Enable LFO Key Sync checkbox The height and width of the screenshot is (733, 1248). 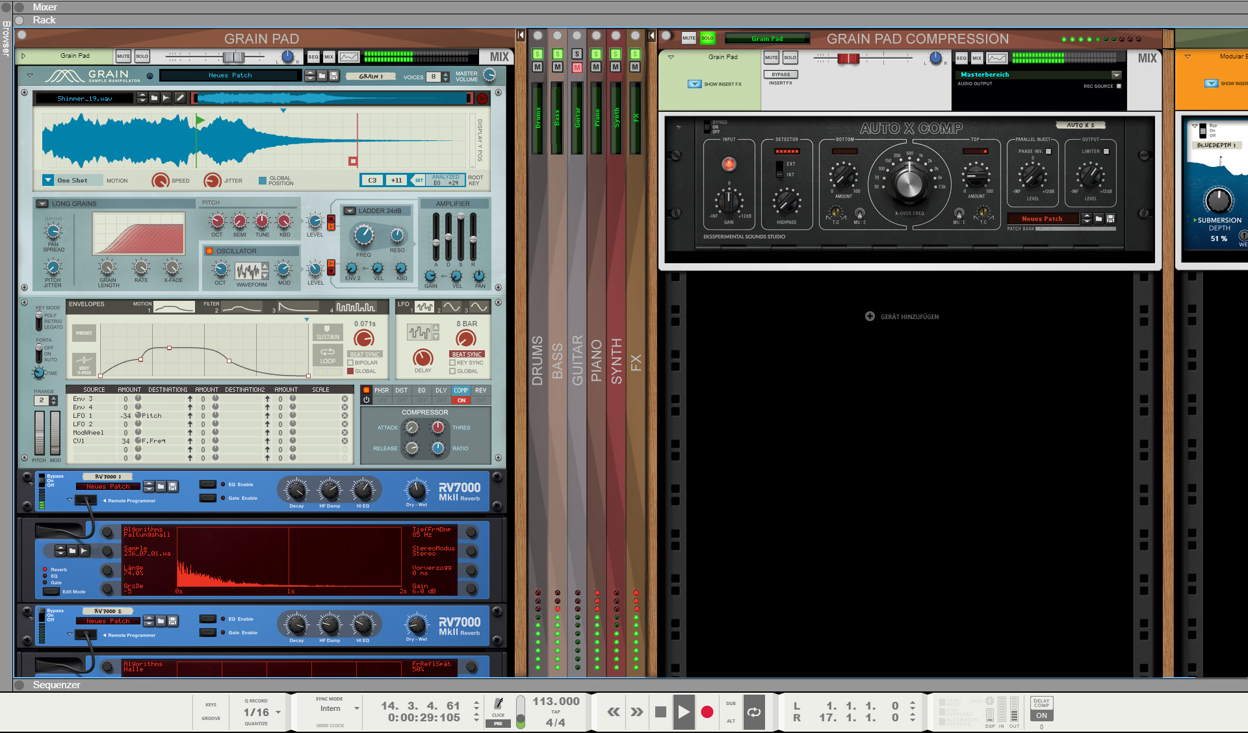coord(452,363)
